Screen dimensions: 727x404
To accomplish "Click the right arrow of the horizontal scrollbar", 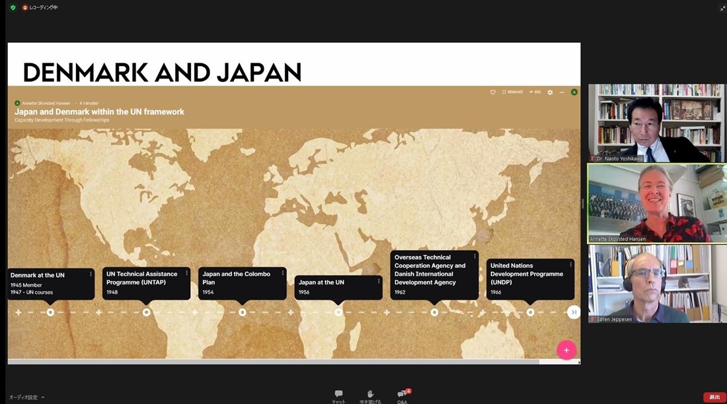I will coord(579,362).
